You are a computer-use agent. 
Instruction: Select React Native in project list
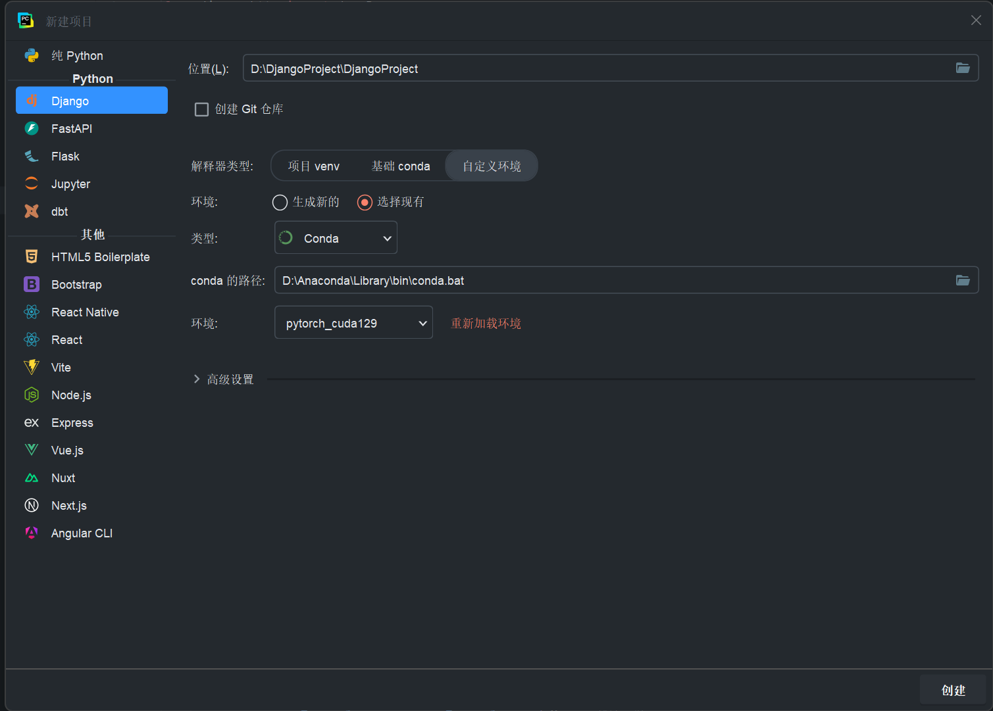[x=91, y=312]
